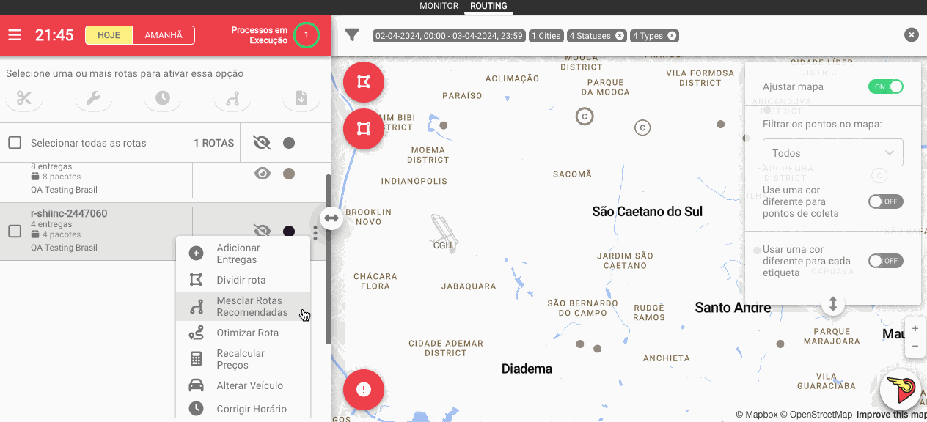Click the red alert warning button
Image resolution: width=927 pixels, height=422 pixels.
(x=363, y=389)
